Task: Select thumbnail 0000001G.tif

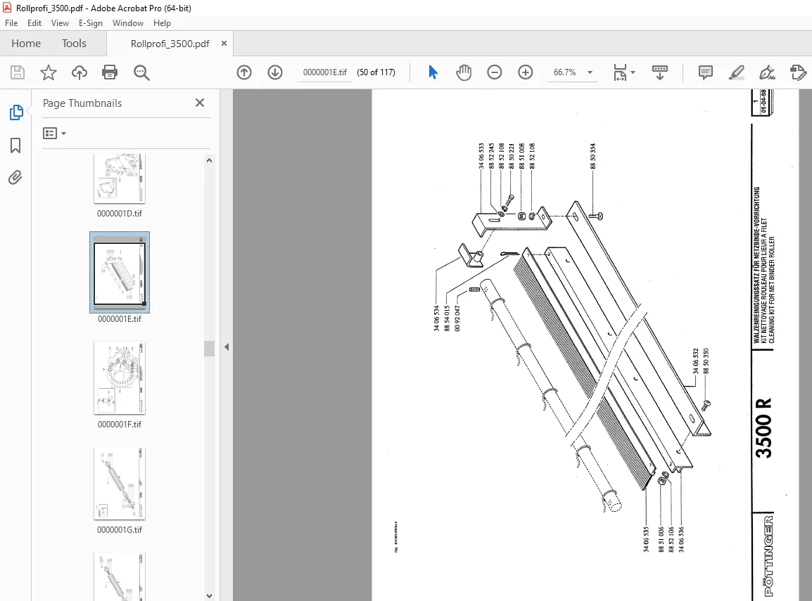Action: 120,484
